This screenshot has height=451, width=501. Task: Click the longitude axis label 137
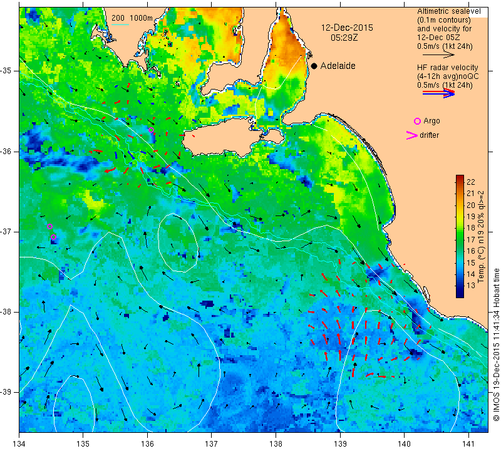click(x=212, y=443)
